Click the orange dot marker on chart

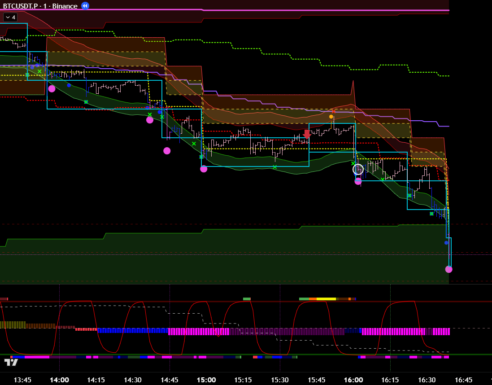[x=331, y=117]
